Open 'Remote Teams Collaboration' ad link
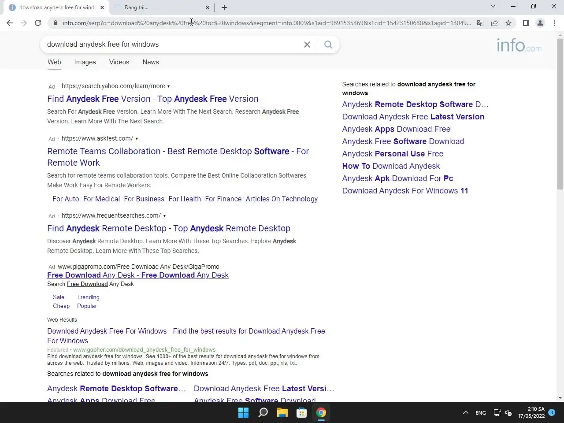The height and width of the screenshot is (423, 564). [178, 157]
